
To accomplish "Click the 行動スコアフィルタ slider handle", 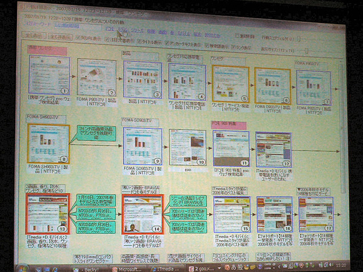I will 299,39.
